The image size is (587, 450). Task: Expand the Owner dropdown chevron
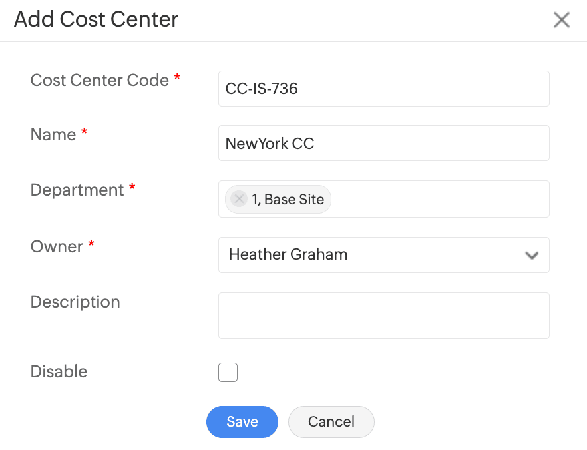(x=531, y=255)
